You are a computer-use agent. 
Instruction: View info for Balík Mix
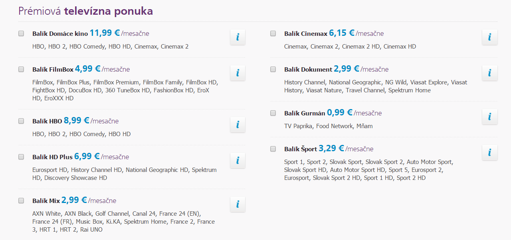[238, 204]
